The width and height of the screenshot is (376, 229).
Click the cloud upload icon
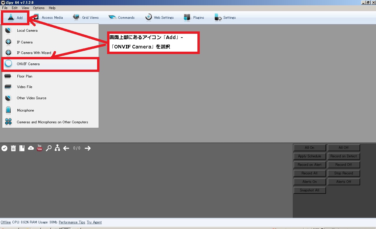point(31,148)
